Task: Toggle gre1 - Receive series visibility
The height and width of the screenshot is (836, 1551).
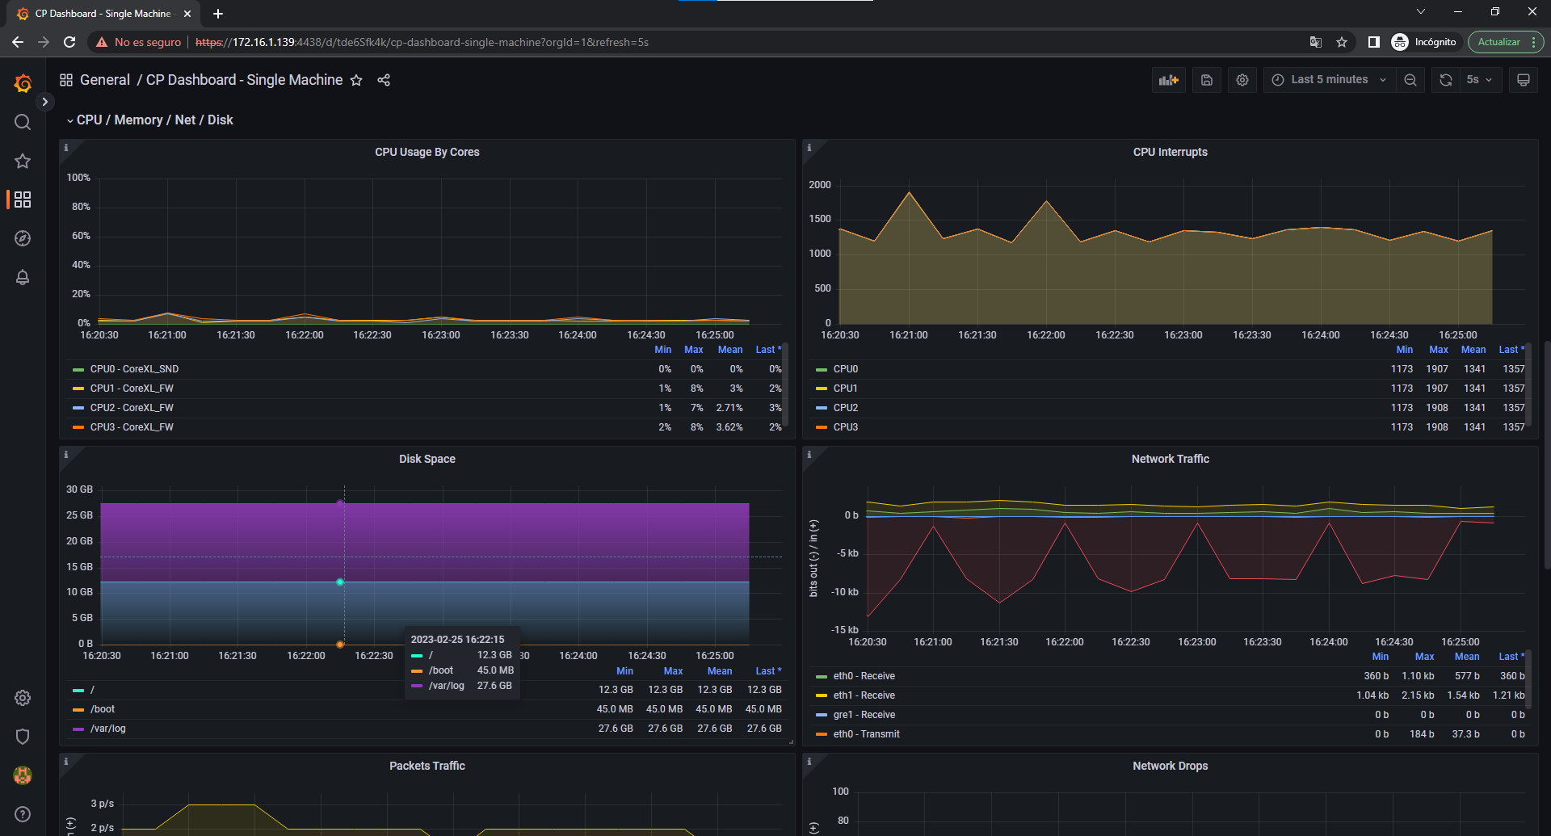Action: click(x=864, y=715)
